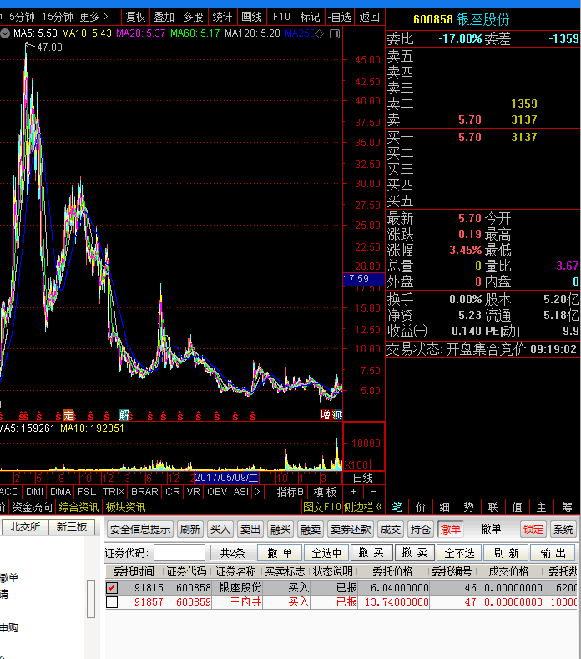
Task: Open the 多股 view
Action: point(193,18)
